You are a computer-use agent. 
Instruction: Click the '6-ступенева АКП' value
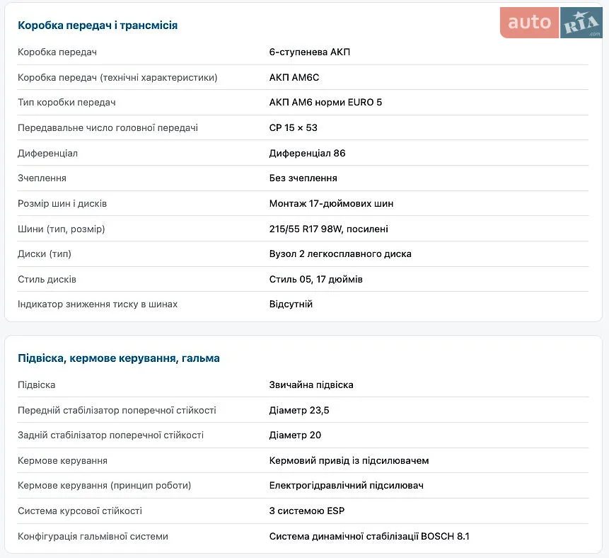click(x=310, y=52)
